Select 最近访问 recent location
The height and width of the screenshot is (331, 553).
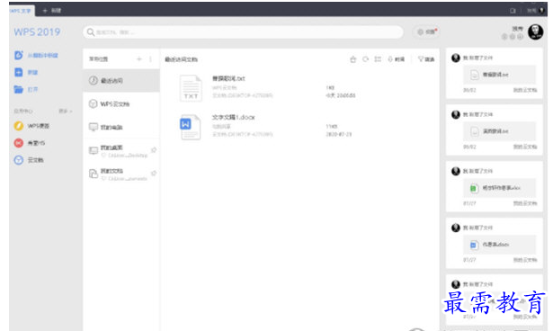(x=121, y=80)
